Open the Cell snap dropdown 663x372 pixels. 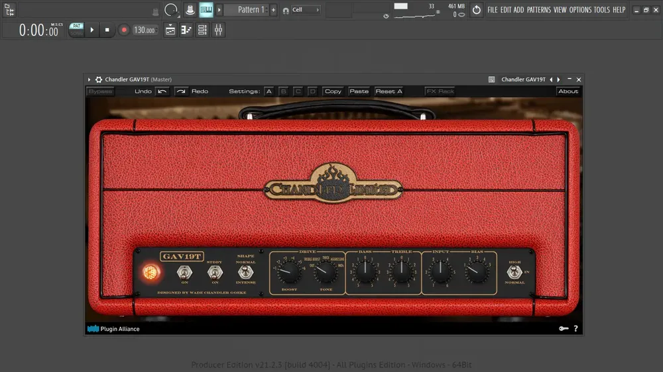coord(306,10)
